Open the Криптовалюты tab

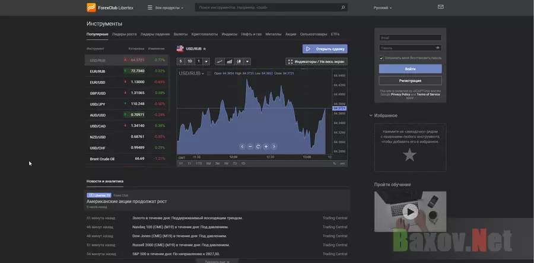pos(205,34)
